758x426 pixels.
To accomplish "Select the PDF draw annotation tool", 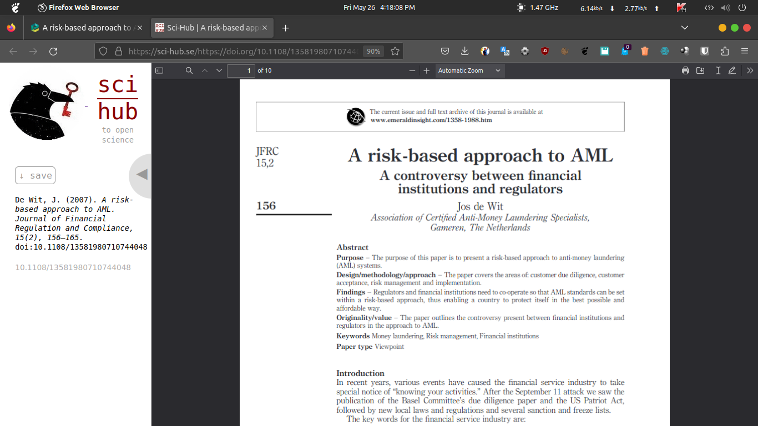I will pyautogui.click(x=732, y=70).
